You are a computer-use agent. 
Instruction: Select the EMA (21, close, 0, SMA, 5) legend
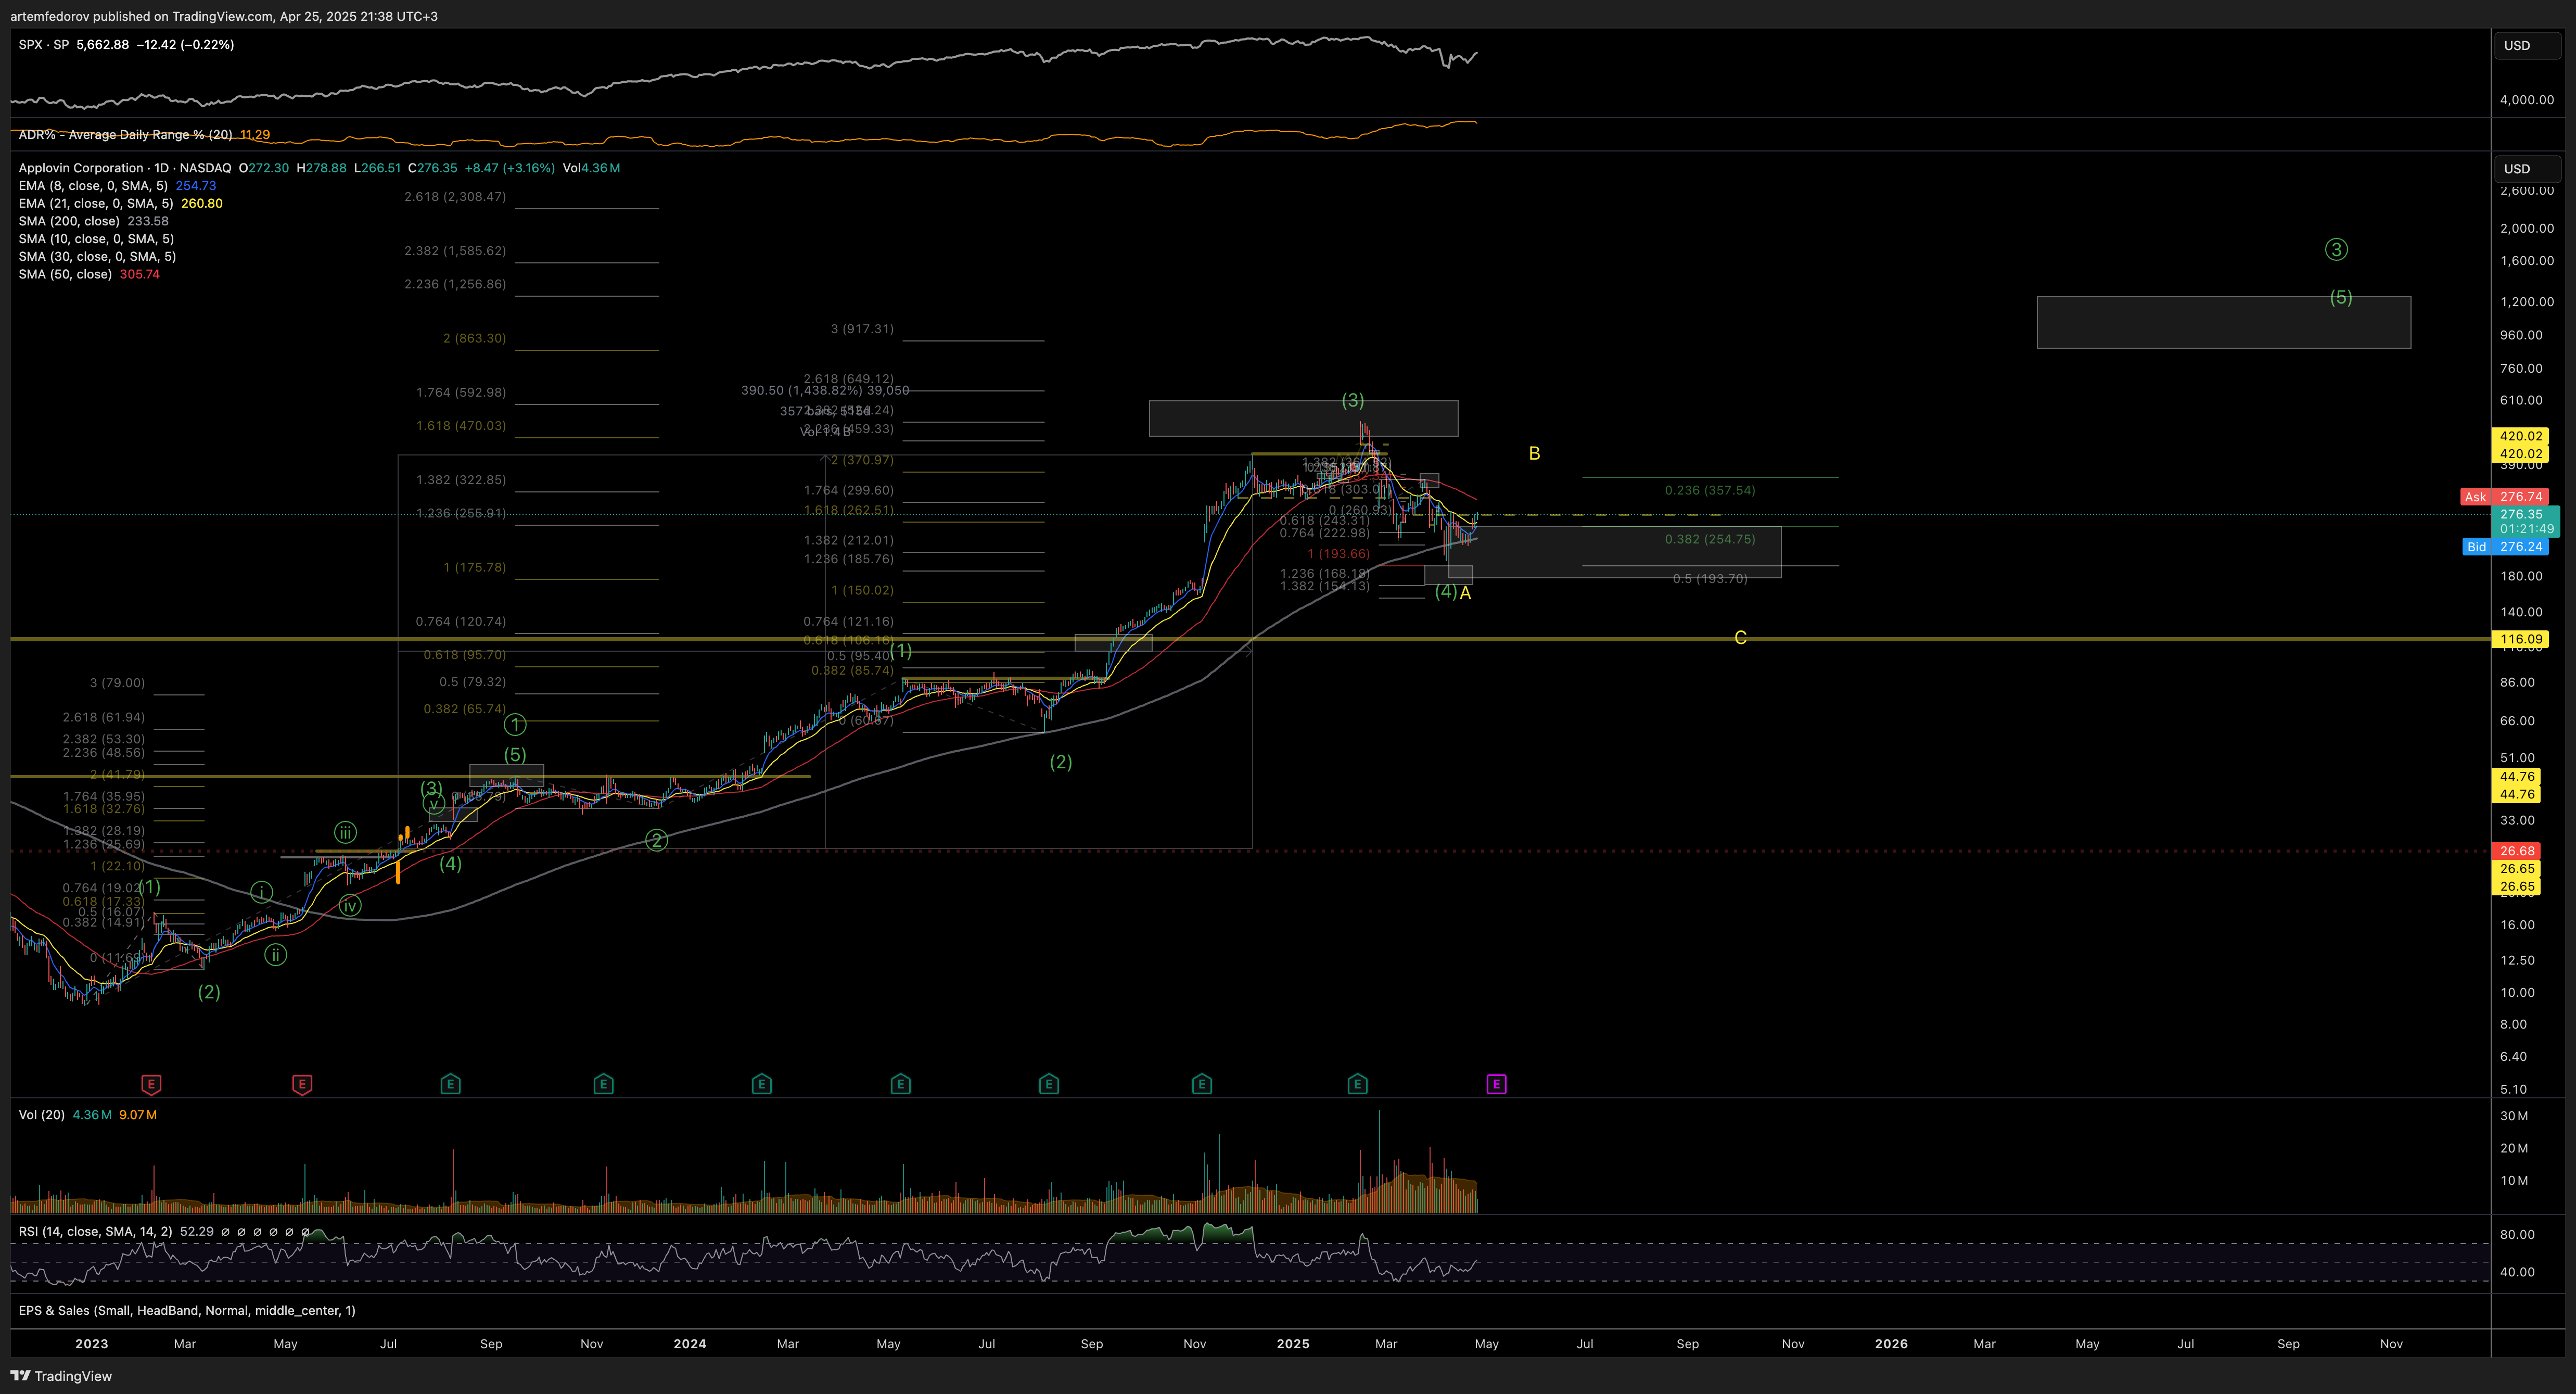[96, 204]
